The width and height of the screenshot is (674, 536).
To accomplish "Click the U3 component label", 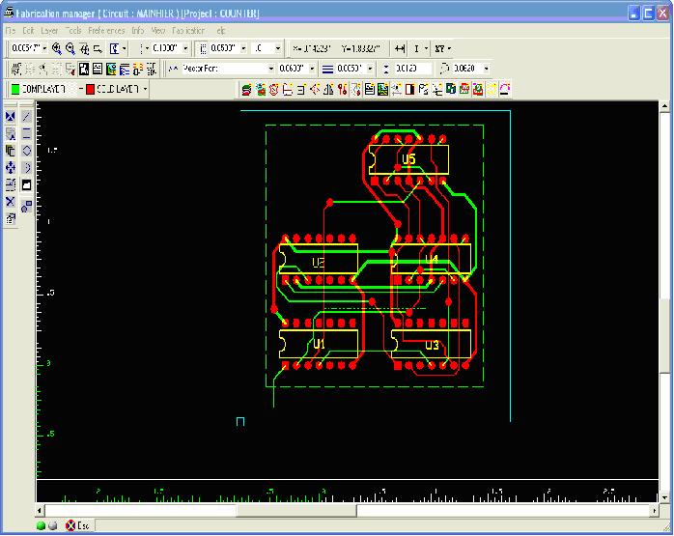I will [x=432, y=345].
